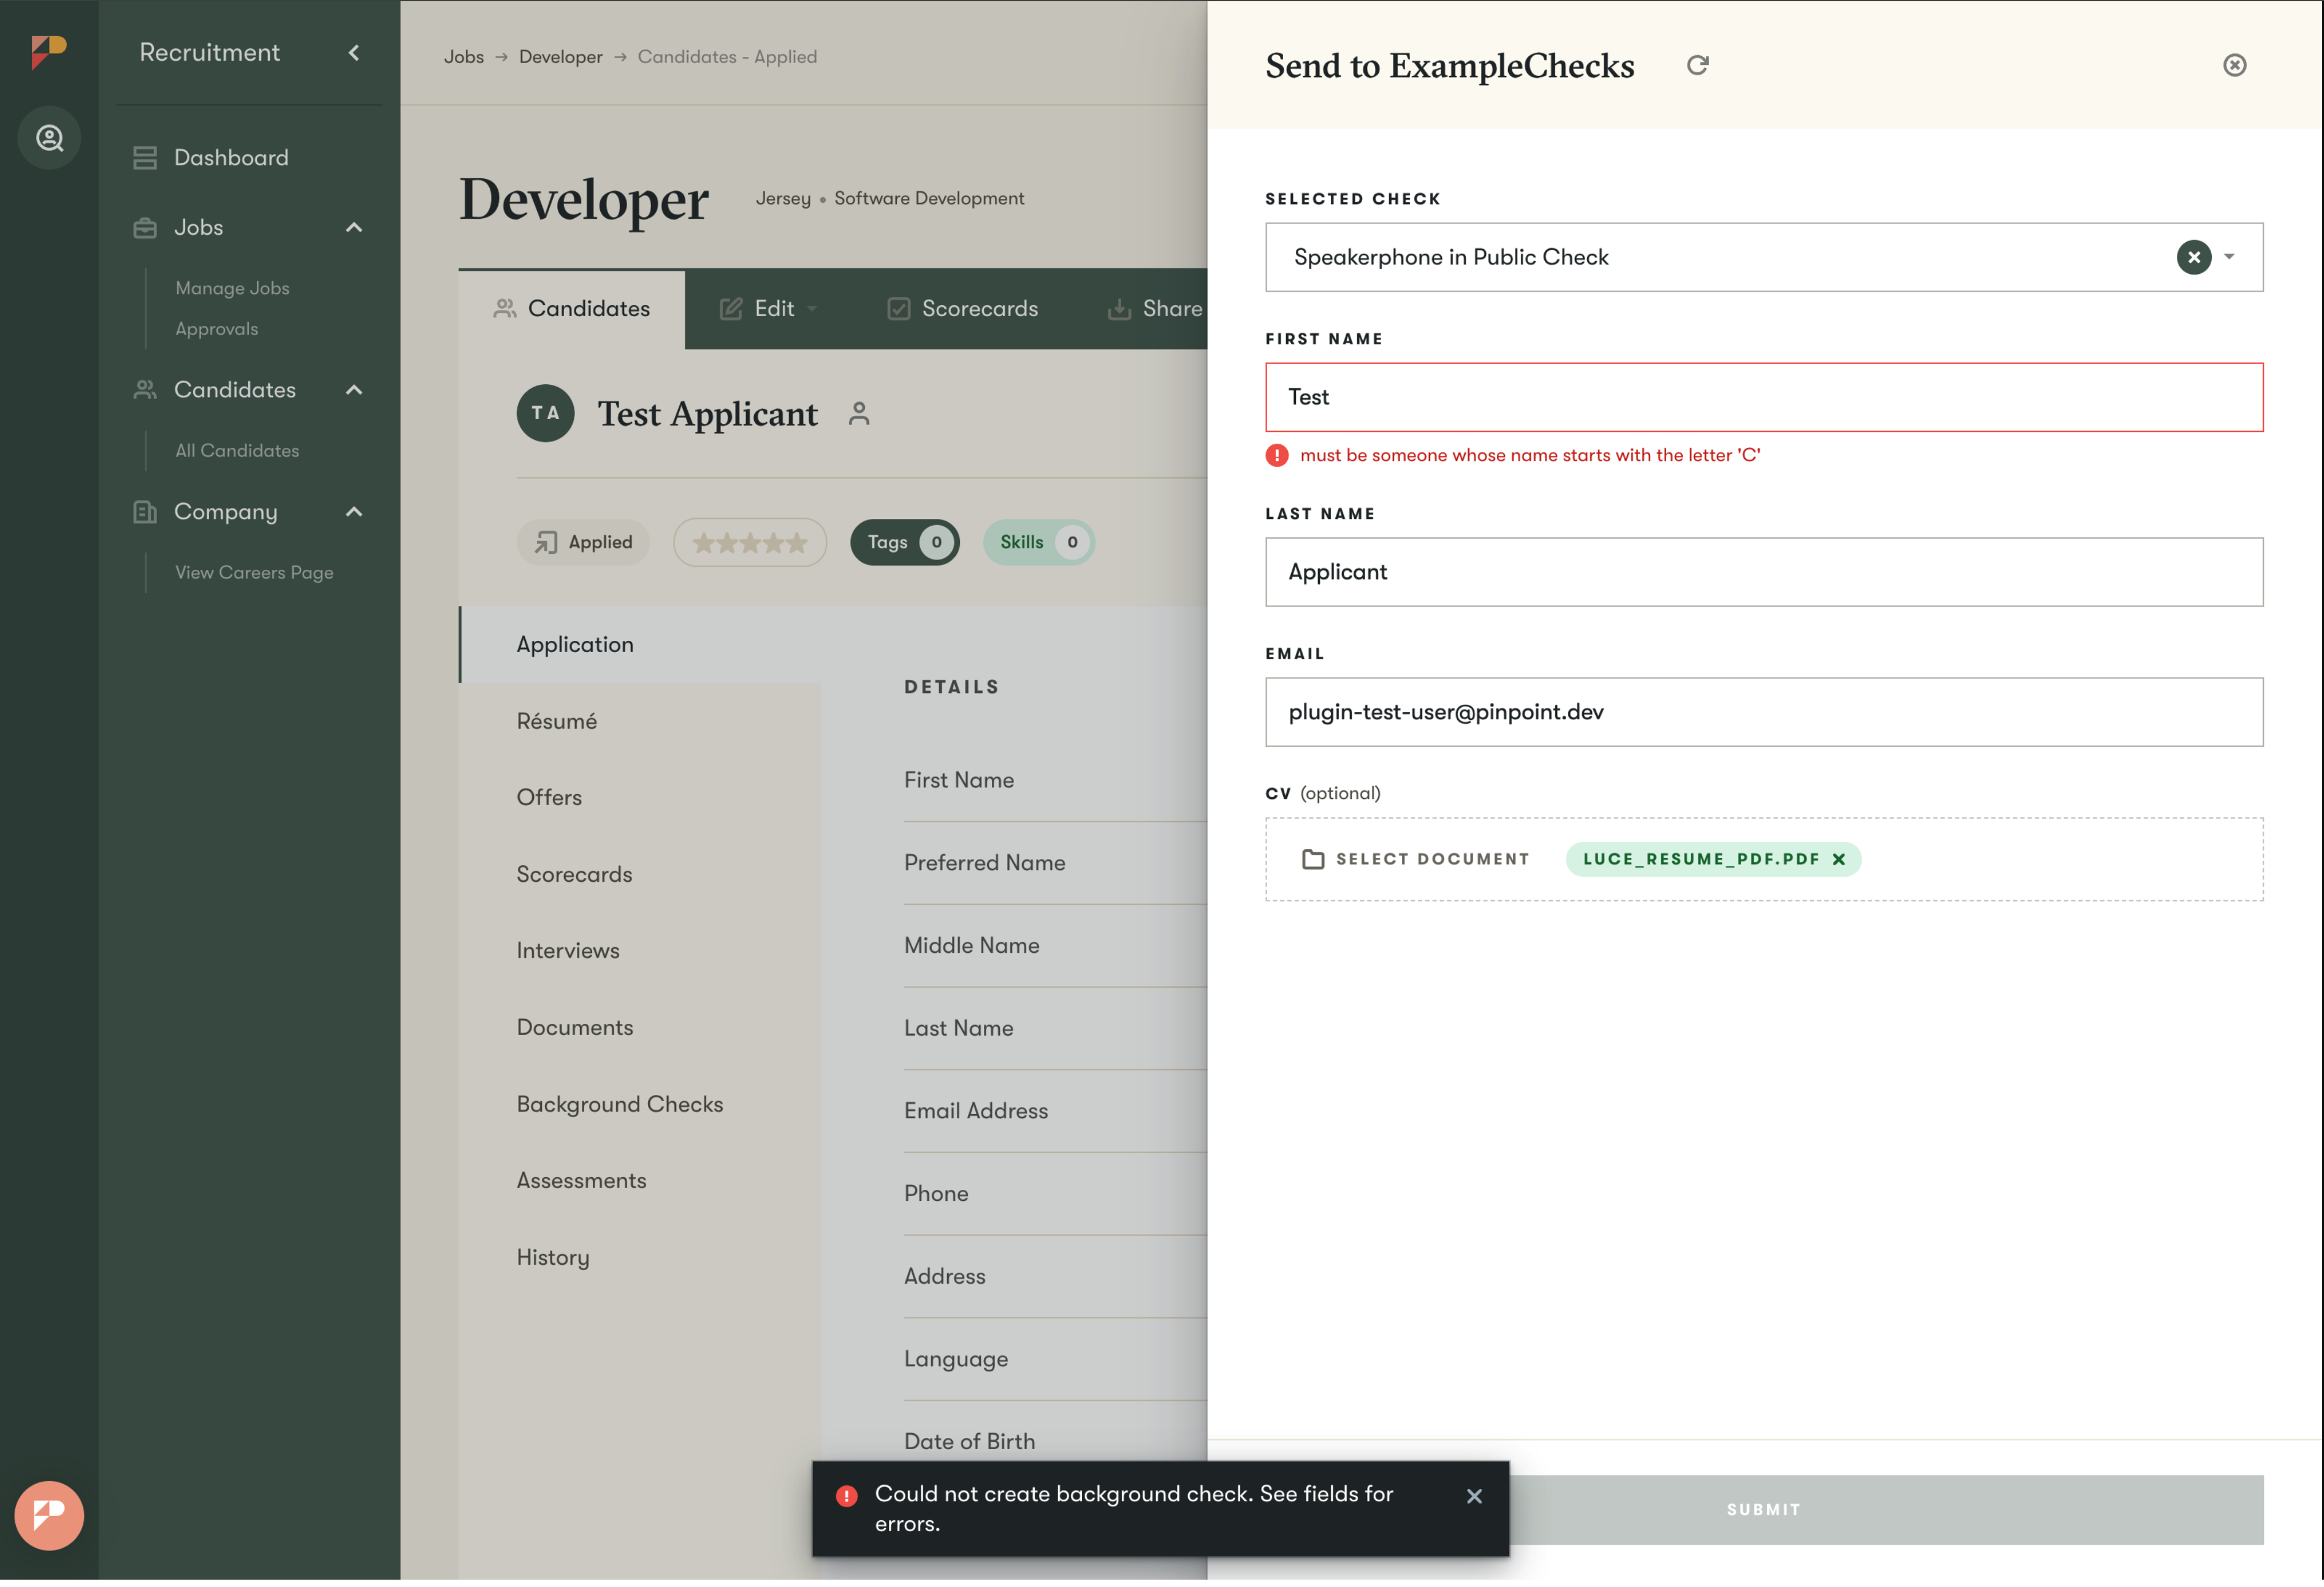Remove the LUCE_RESUME_PDF.PDF document chip

1838,858
